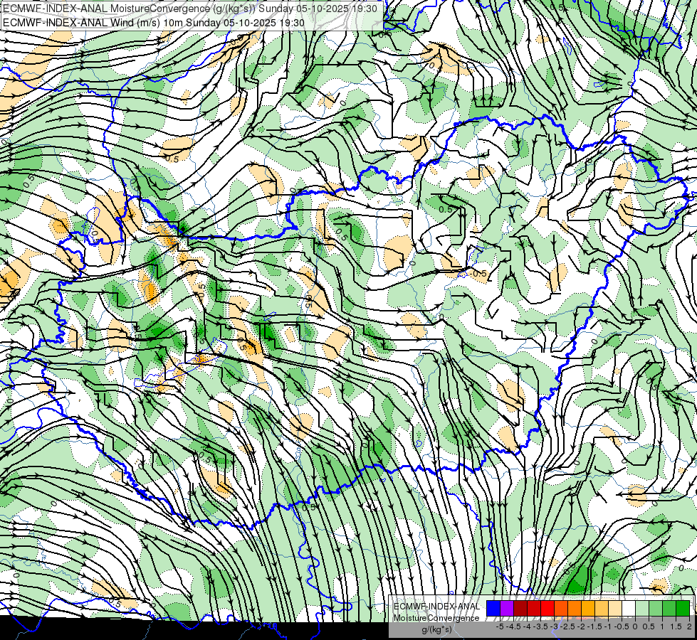Click legend swatch between 0 and 0.5
Image resolution: width=697 pixels, height=640 pixels.
point(642,609)
